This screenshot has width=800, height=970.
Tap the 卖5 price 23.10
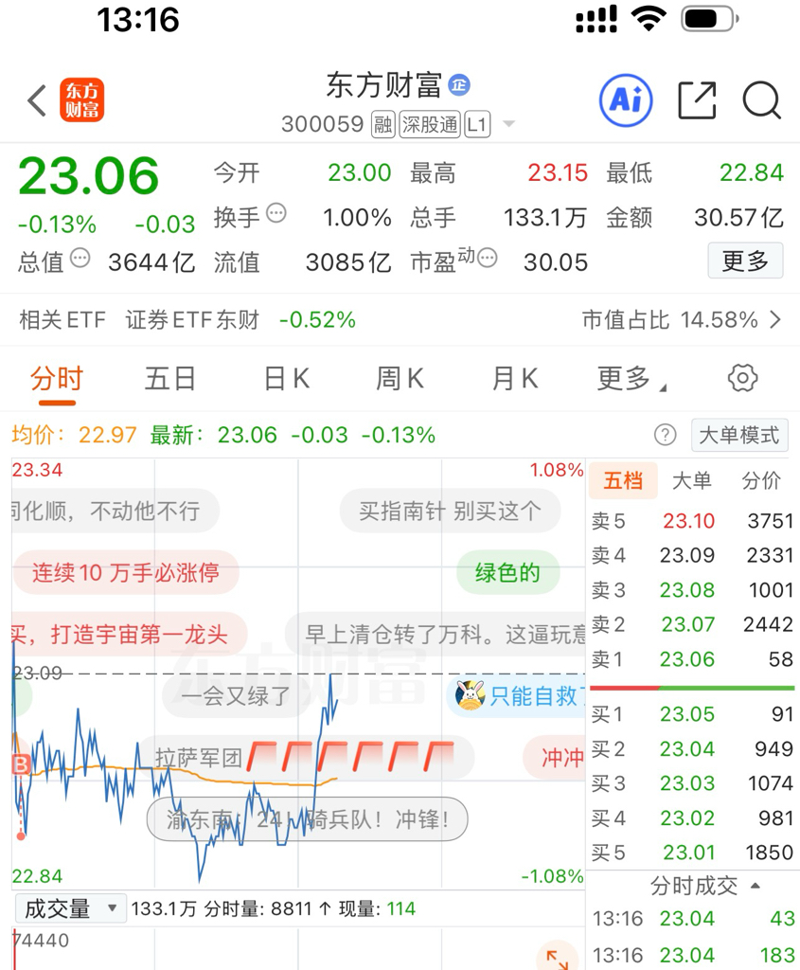[688, 521]
